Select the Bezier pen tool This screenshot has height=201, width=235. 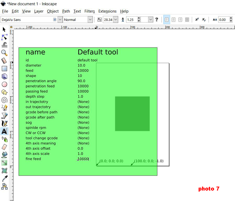[4, 116]
